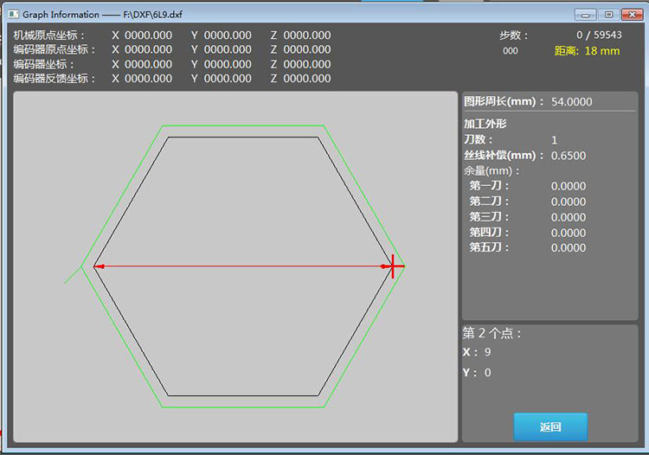Minimize the Graph Information window
The width and height of the screenshot is (649, 455).
[x=585, y=15]
